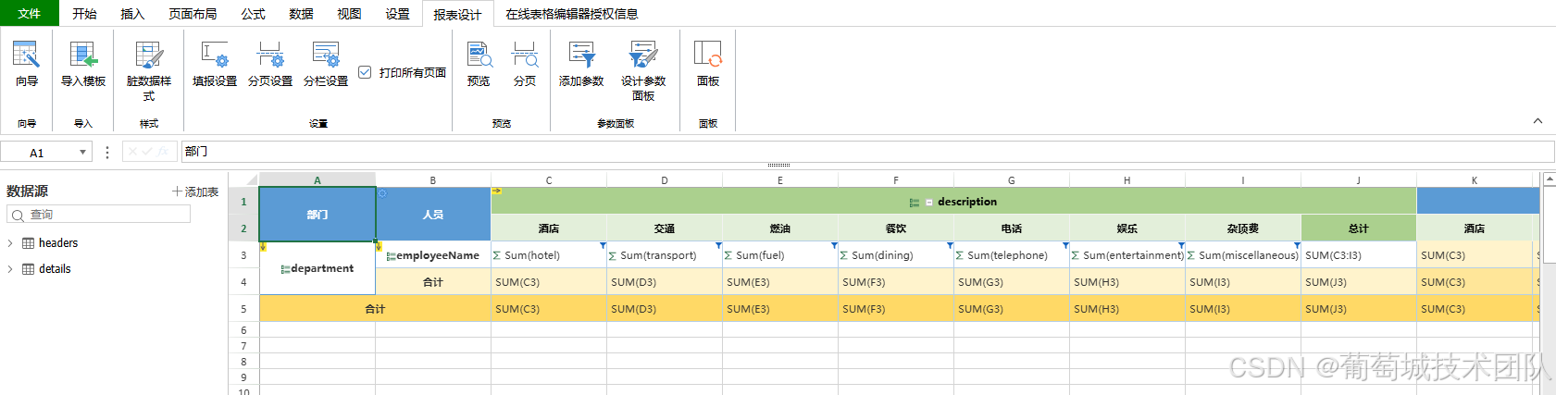This screenshot has height=395, width=1556.
Task: Click the 添加表 add table button
Action: pos(195,191)
